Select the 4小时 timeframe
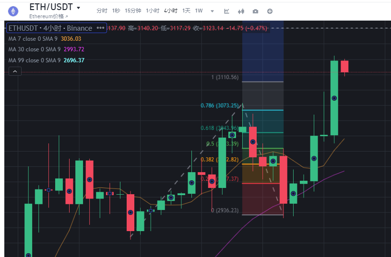 (x=170, y=11)
